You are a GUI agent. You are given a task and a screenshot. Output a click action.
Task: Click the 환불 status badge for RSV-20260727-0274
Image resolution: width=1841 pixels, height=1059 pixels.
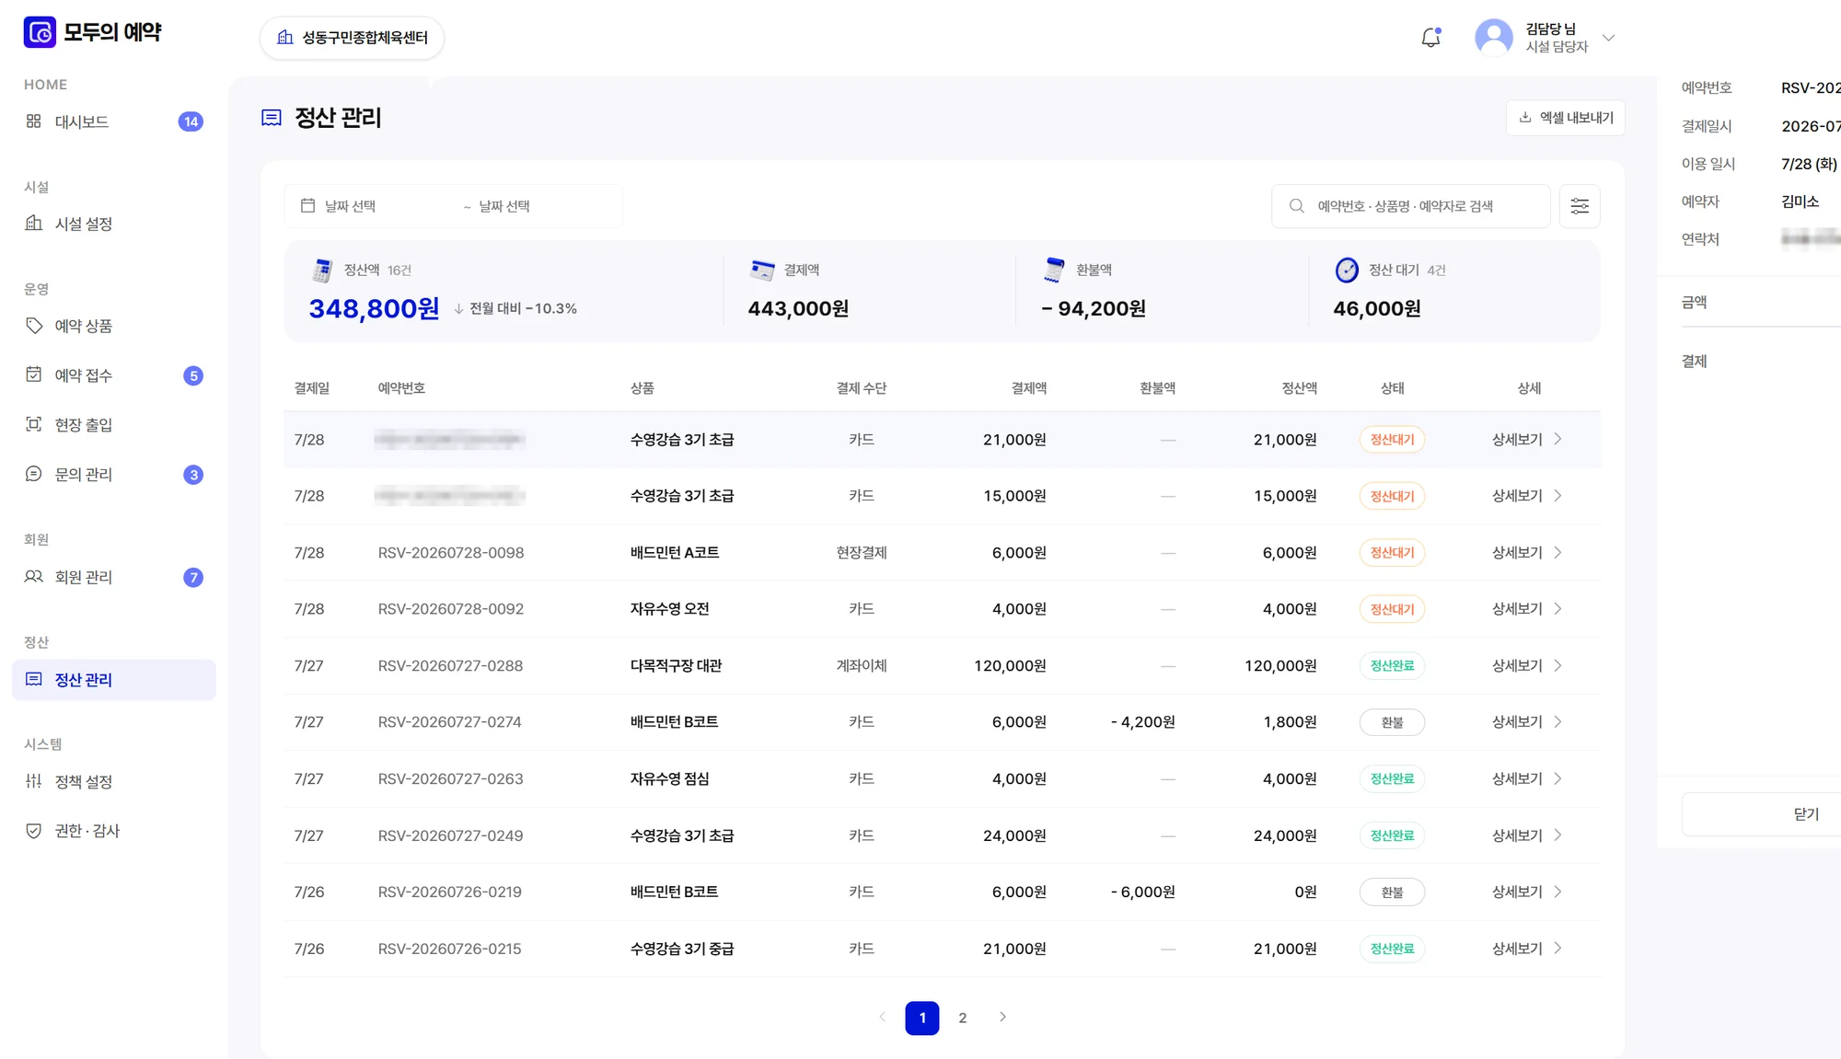[x=1392, y=722]
